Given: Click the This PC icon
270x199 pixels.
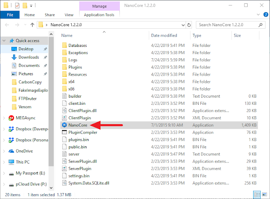Looking at the screenshot, I should [x=11, y=162].
